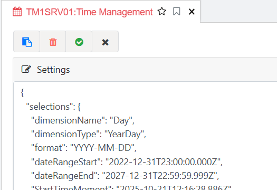Select the TM1SRV01:Time Management tab
The width and height of the screenshot is (277, 190).
click(89, 12)
